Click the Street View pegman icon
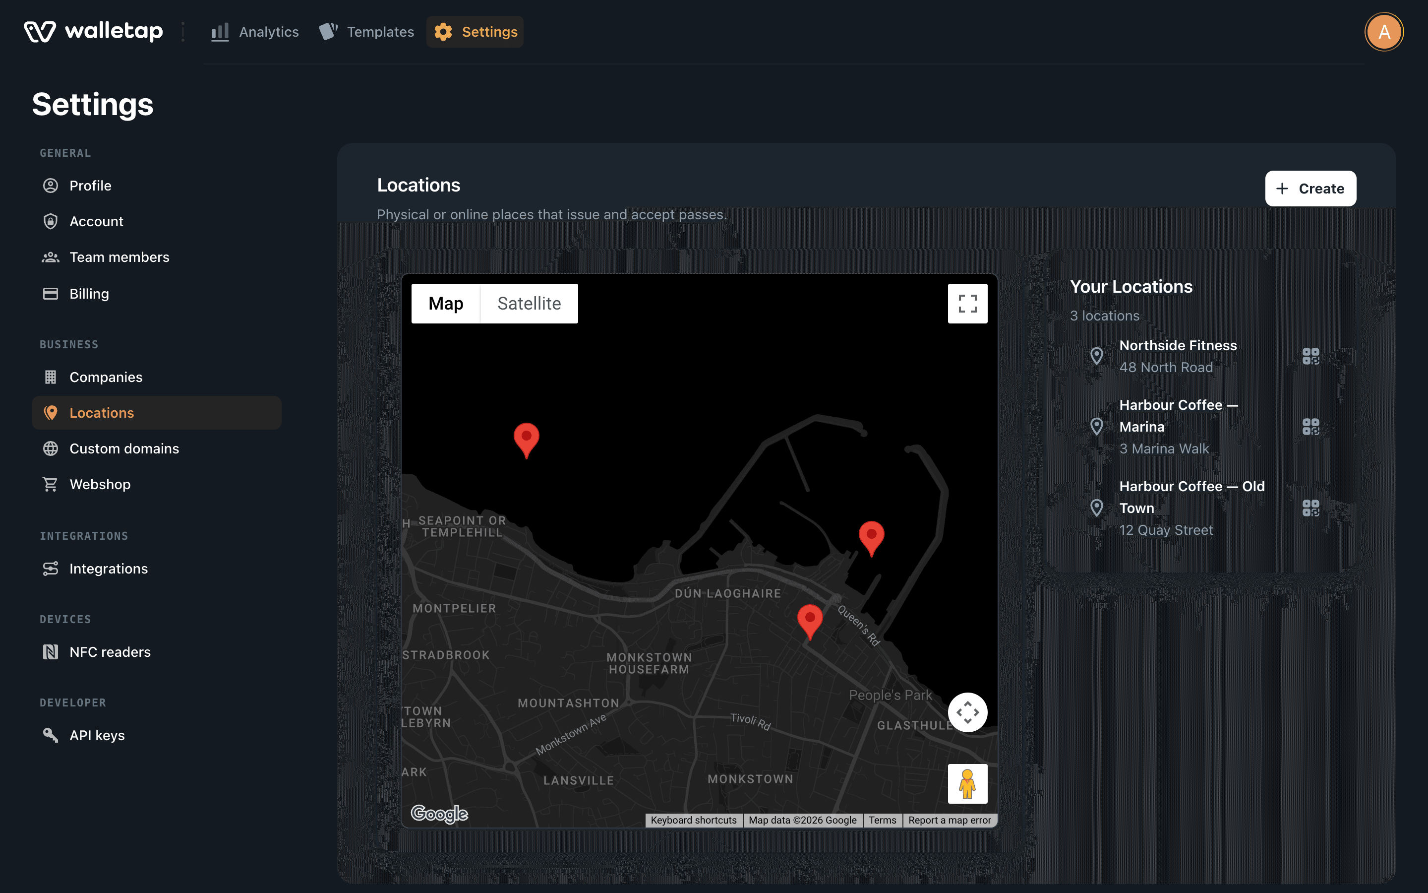 click(x=968, y=784)
